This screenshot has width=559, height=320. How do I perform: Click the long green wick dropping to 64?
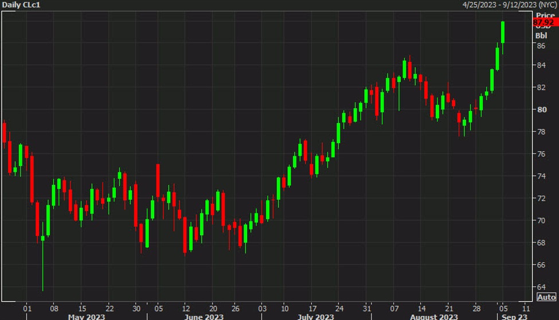[x=42, y=269]
